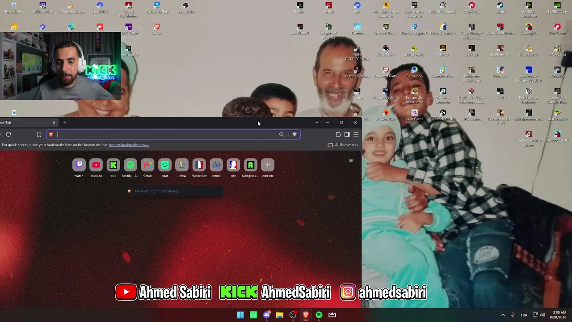Select the Crab Game desktop icon
The height and width of the screenshot is (322, 572).
click(414, 115)
